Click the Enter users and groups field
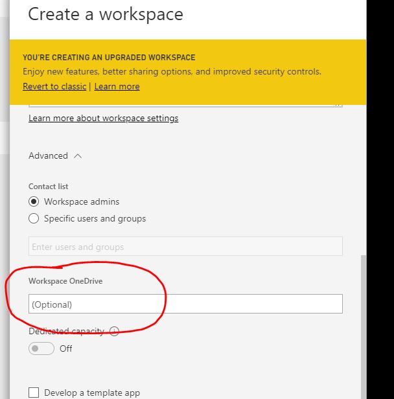394x399 pixels. tap(185, 246)
